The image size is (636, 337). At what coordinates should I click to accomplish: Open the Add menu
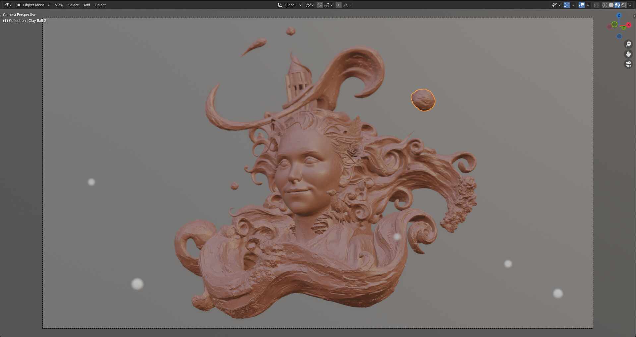tap(87, 5)
